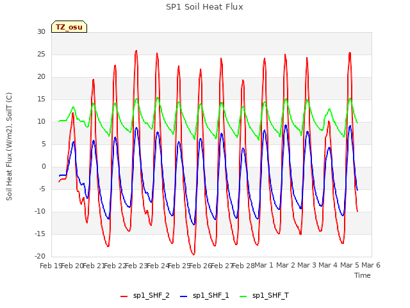Click the y-axis label Soil Heat Flux
The width and height of the screenshot is (410, 308).
[x=9, y=147]
